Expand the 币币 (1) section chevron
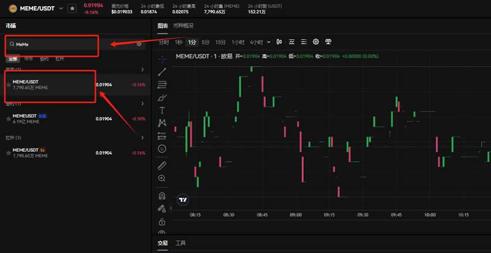491x253 pixels. [x=143, y=69]
